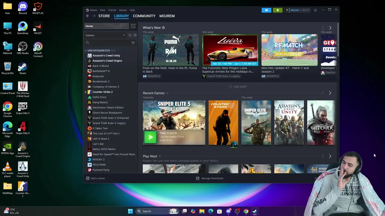385x216 pixels.
Task: Open advanced filter options icon
Action: [x=133, y=43]
